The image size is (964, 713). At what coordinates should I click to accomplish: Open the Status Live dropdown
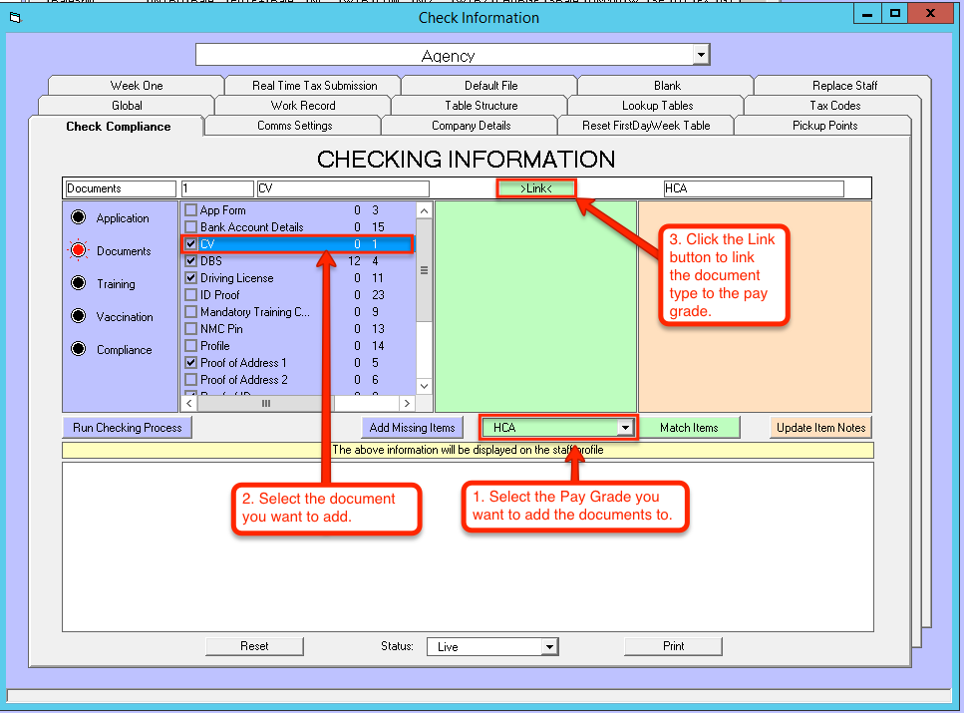548,647
